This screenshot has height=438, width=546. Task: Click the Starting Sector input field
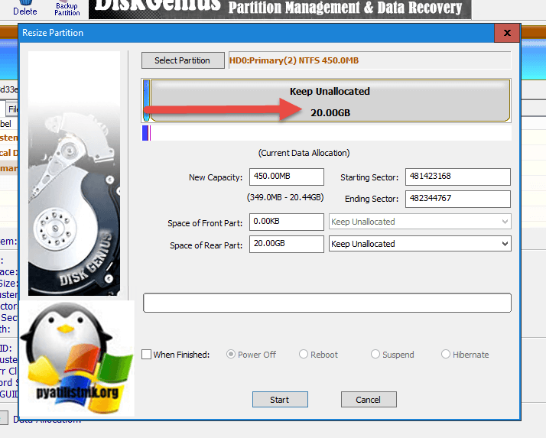(458, 177)
